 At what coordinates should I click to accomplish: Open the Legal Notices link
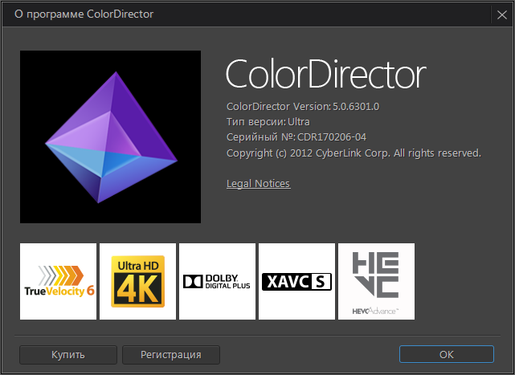tap(258, 184)
